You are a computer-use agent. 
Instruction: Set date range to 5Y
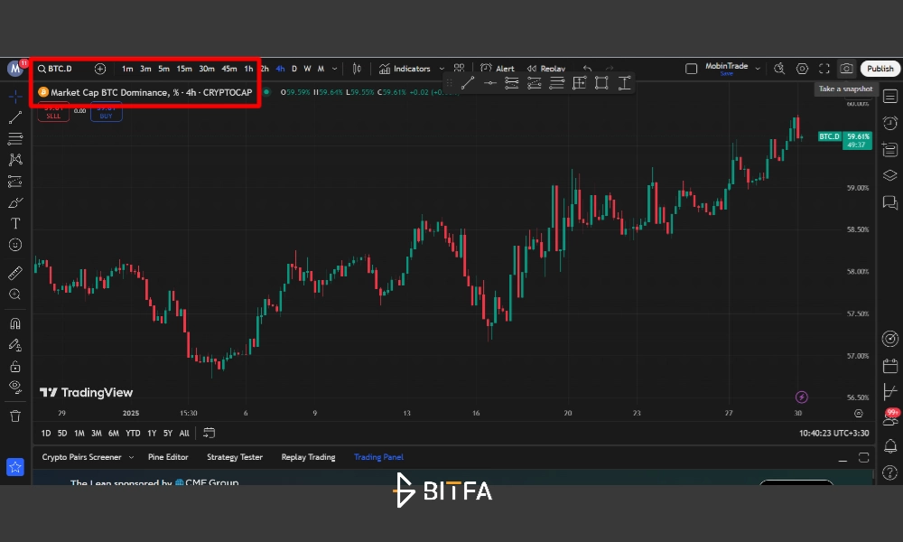point(168,433)
